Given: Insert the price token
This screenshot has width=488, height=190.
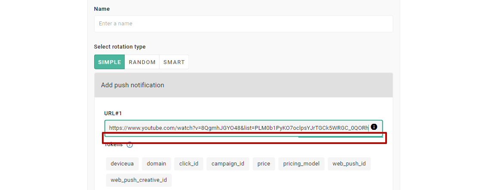Looking at the screenshot, I should pos(264,164).
